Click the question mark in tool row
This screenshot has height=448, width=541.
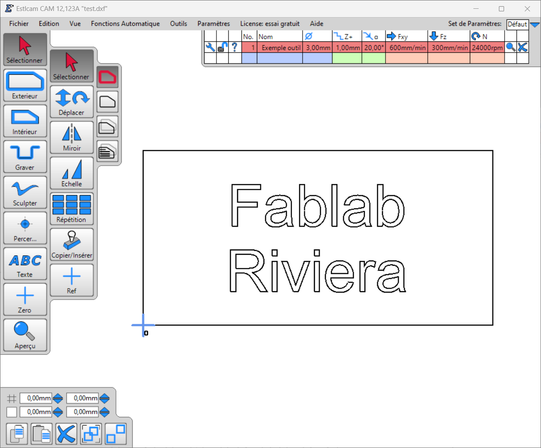pyautogui.click(x=235, y=47)
